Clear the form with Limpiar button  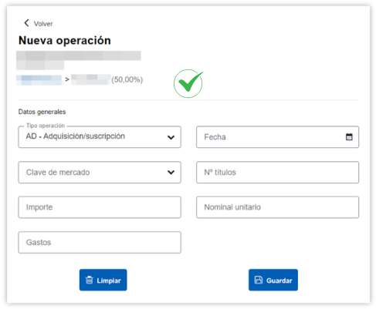coord(103,280)
